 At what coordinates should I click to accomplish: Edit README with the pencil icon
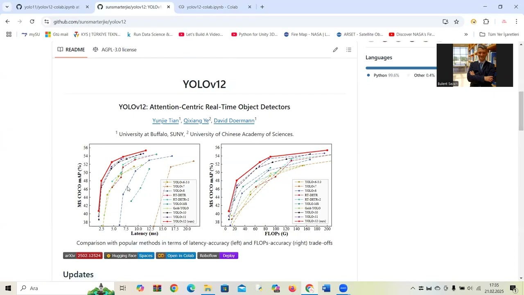335,50
